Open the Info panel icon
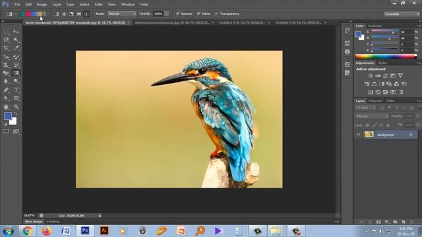The image size is (422, 237). (x=347, y=51)
